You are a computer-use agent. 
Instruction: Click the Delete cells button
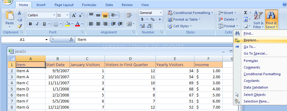click(x=228, y=19)
